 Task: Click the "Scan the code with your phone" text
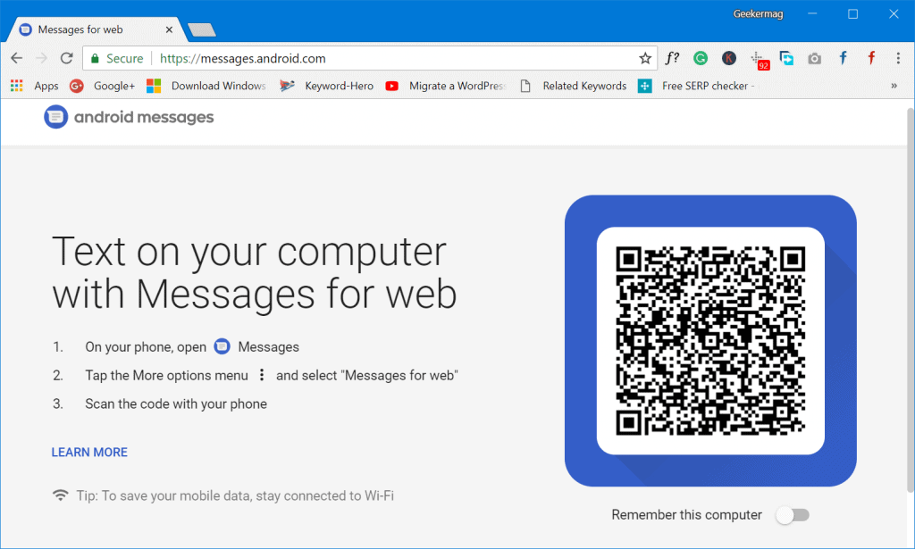176,403
